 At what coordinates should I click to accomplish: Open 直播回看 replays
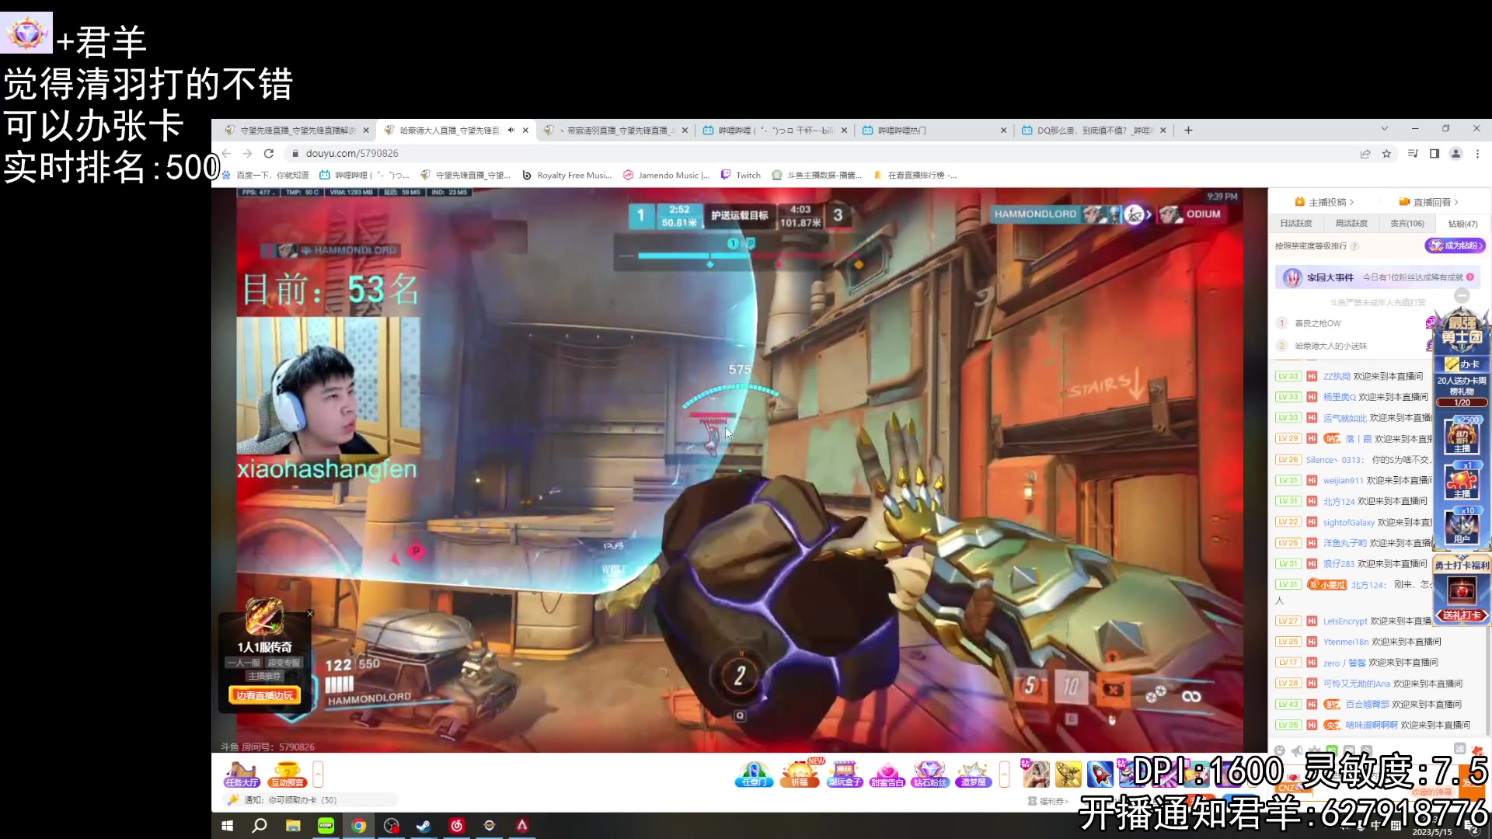tap(1428, 202)
